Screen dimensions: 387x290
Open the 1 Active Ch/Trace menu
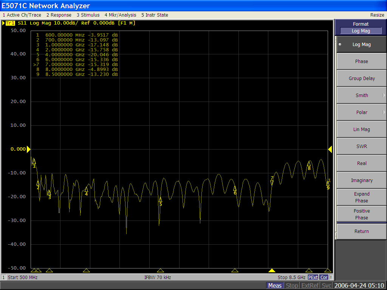point(22,15)
